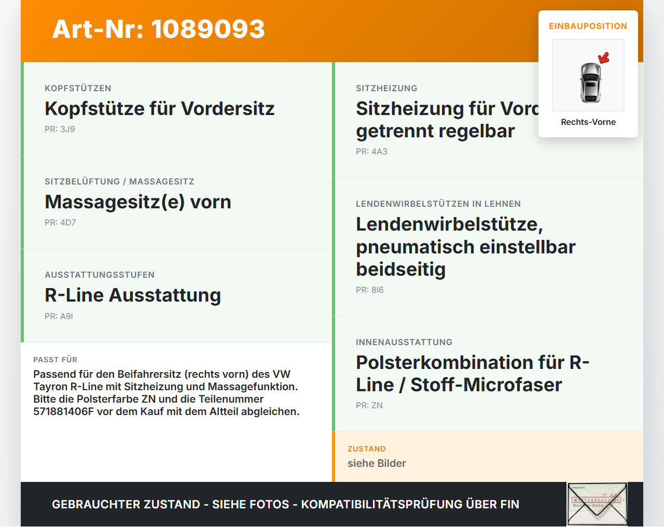The image size is (664, 527).
Task: Select 'Lendenwirbelstütze, pneumatisch einstellbar beidseitig' title
Action: tap(466, 247)
